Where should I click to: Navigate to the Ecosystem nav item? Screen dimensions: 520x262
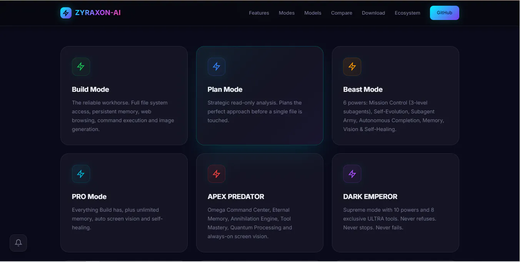[407, 13]
